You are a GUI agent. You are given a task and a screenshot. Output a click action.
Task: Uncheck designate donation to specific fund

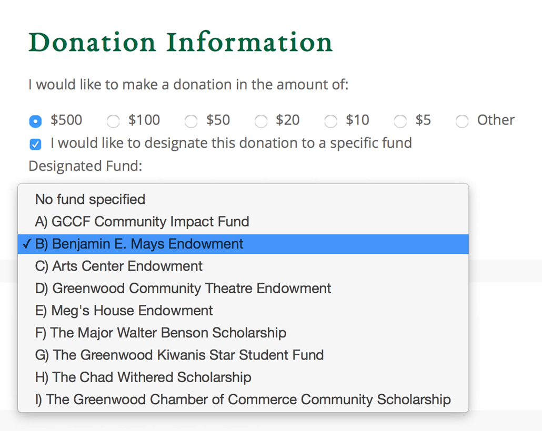(35, 144)
